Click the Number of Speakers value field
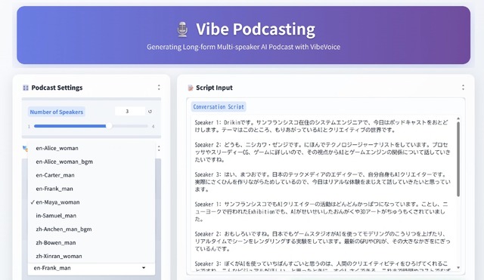 (x=129, y=111)
